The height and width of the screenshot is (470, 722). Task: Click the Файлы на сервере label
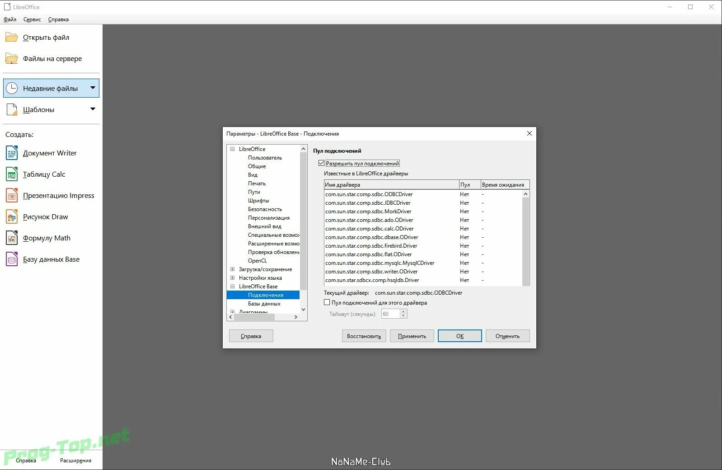(52, 59)
